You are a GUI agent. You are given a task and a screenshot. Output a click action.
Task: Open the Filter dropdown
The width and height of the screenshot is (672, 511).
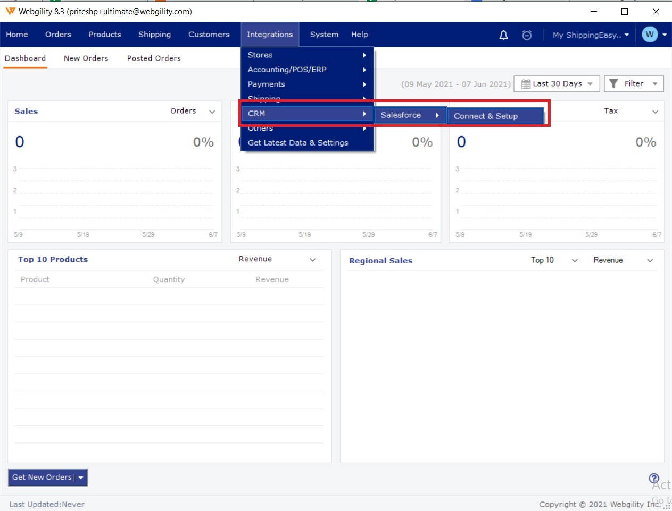[634, 84]
